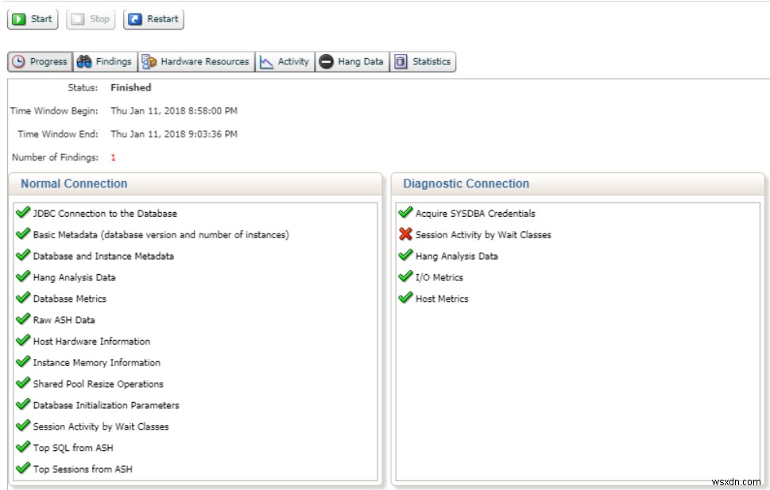This screenshot has width=770, height=490.
Task: Click the red Number of Findings value
Action: click(x=112, y=157)
